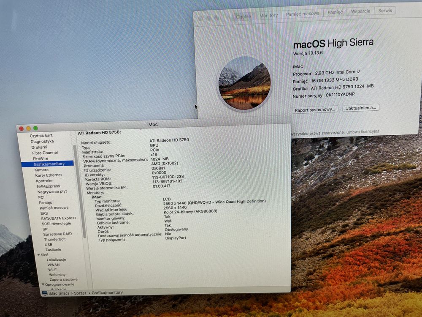Select Kamera in the sidebar
The width and height of the screenshot is (422, 317).
[x=41, y=170]
